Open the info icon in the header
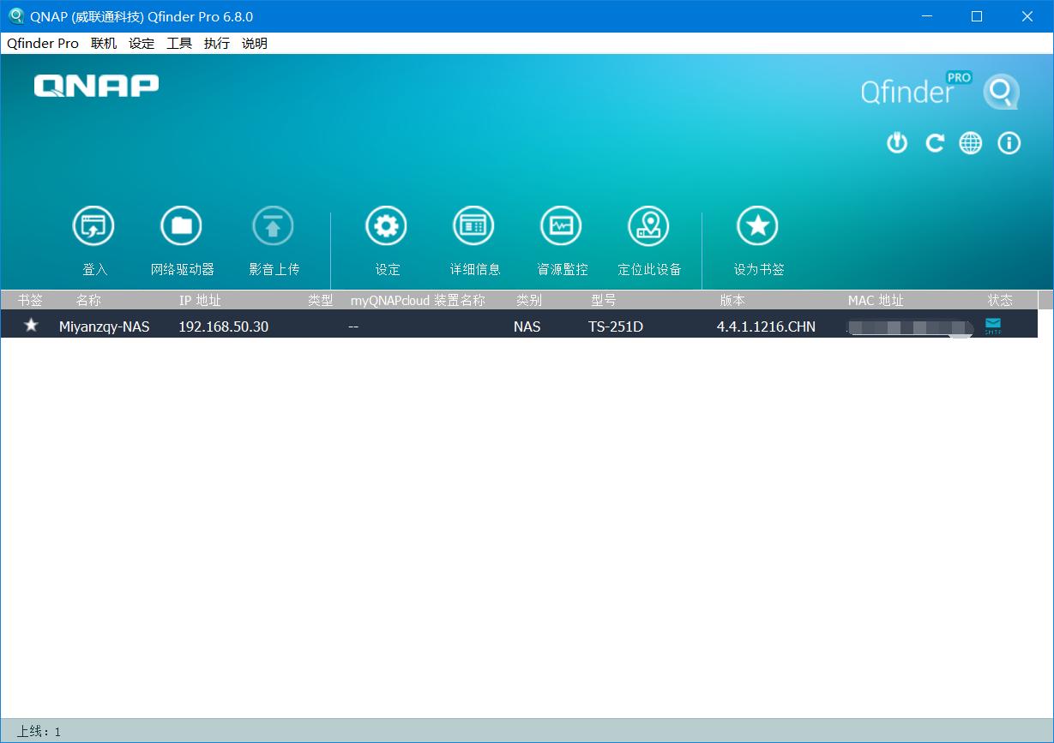1054x743 pixels. pos(1009,143)
